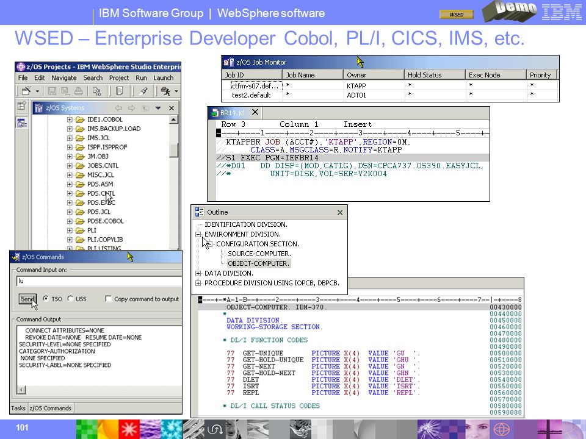This screenshot has height=439, width=586.
Task: Close the BR14.jcl editor tab
Action: 255,112
